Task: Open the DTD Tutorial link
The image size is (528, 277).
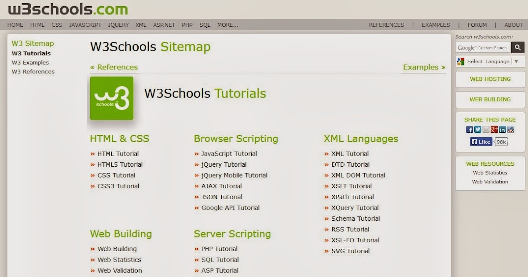Action: (x=351, y=164)
